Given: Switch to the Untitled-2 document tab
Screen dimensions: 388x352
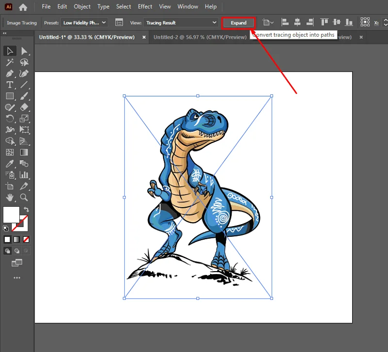Looking at the screenshot, I should 200,37.
